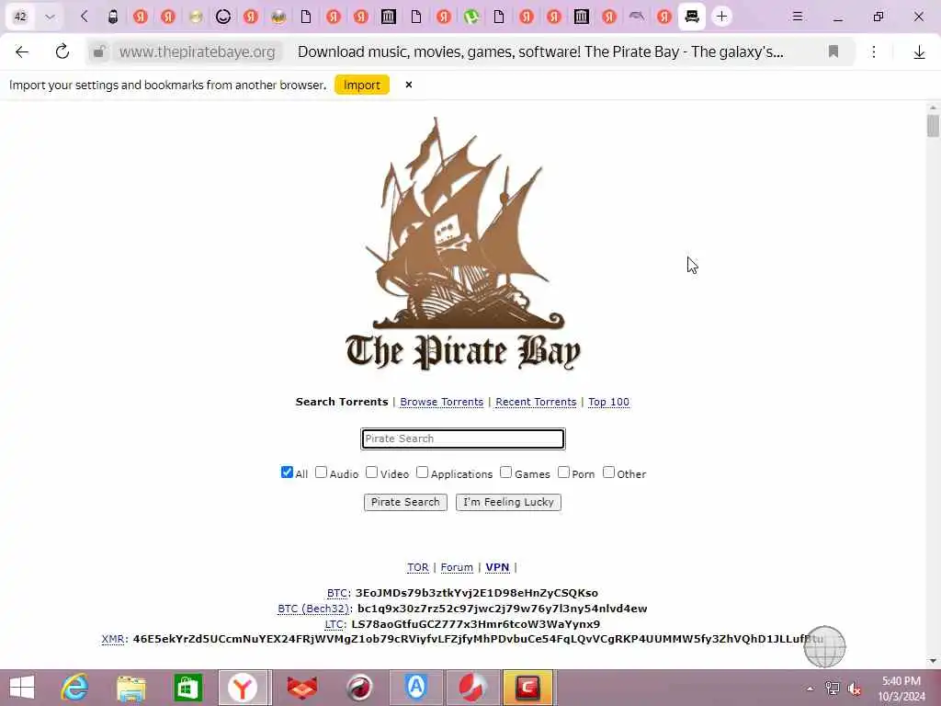Open the blue A shield taskbar icon
941x706 pixels.
416,688
